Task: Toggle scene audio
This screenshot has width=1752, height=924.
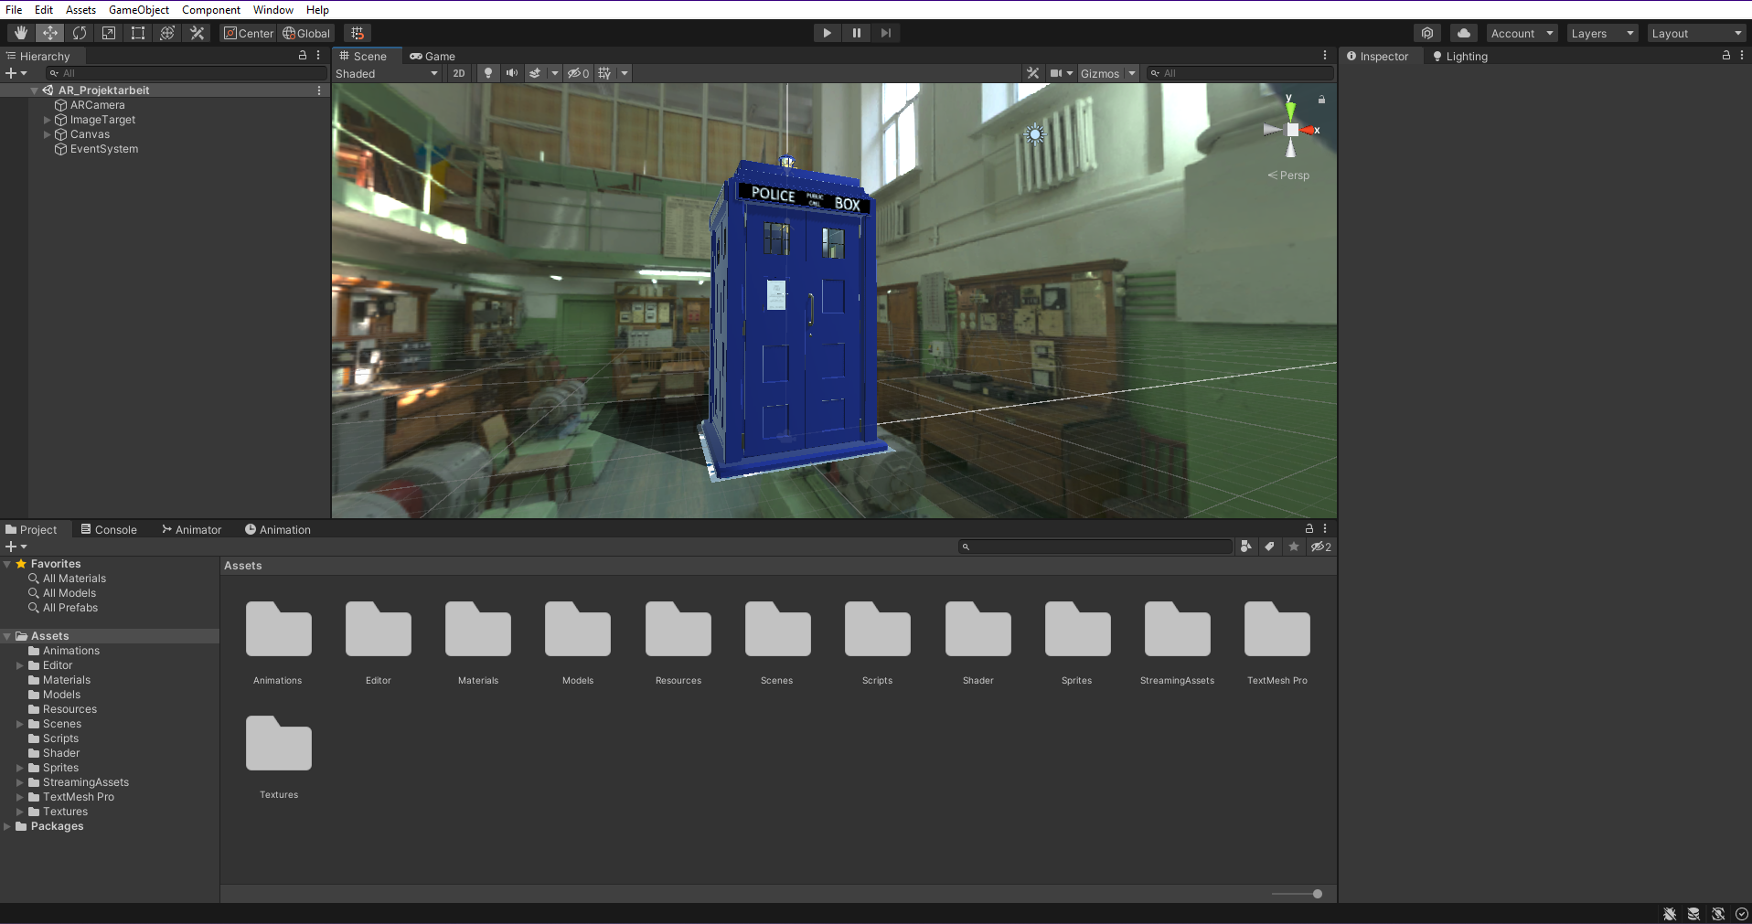Action: [x=512, y=73]
